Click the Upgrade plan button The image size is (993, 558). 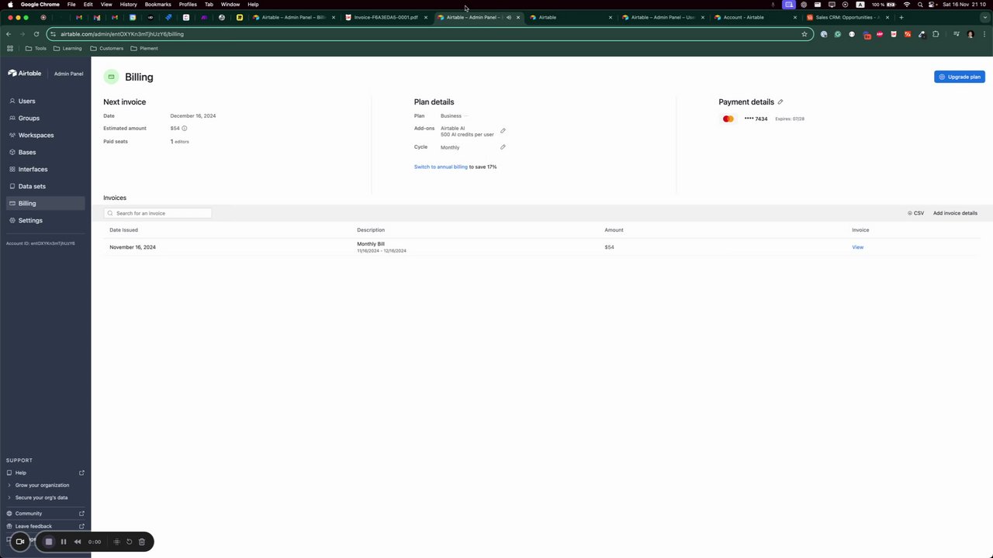(959, 77)
